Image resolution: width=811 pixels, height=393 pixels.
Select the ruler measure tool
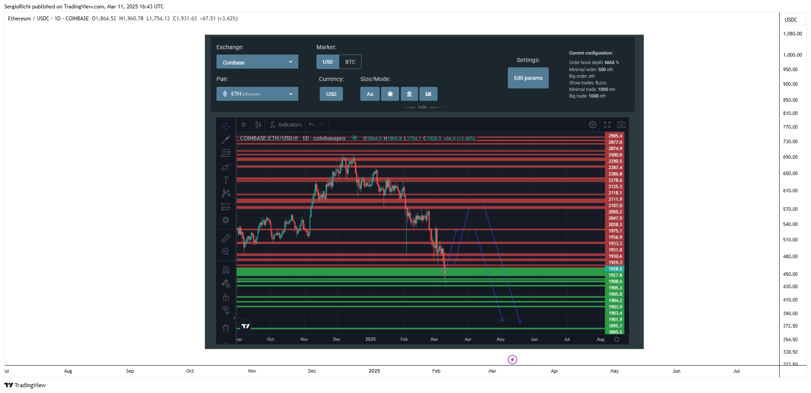pyautogui.click(x=226, y=238)
